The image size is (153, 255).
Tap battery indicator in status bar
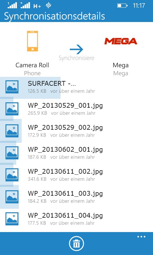click(x=122, y=6)
